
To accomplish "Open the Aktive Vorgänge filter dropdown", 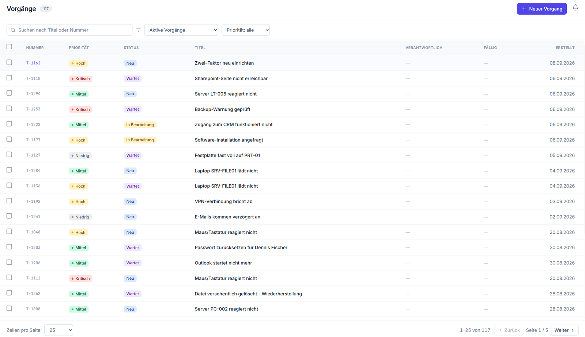I will [181, 30].
